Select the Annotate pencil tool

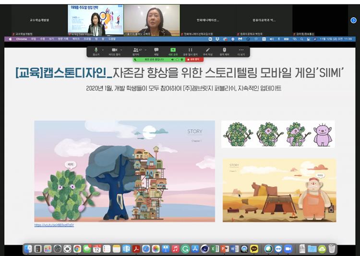click(x=207, y=50)
